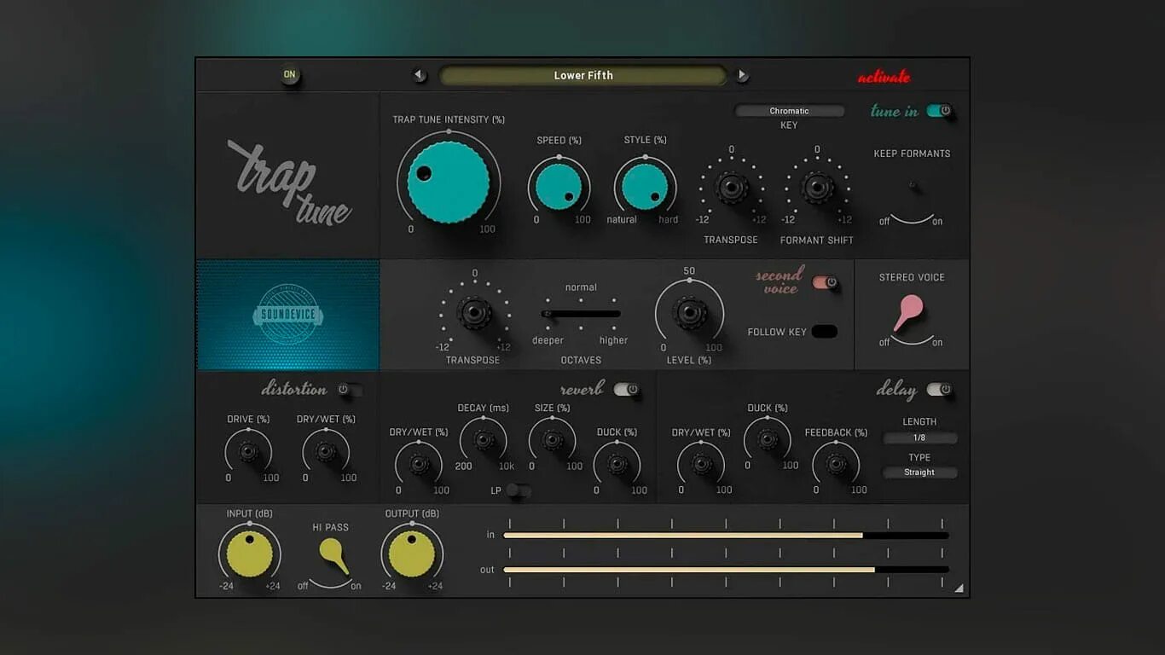Click the reverb Decay (ms) knob

pyautogui.click(x=484, y=440)
